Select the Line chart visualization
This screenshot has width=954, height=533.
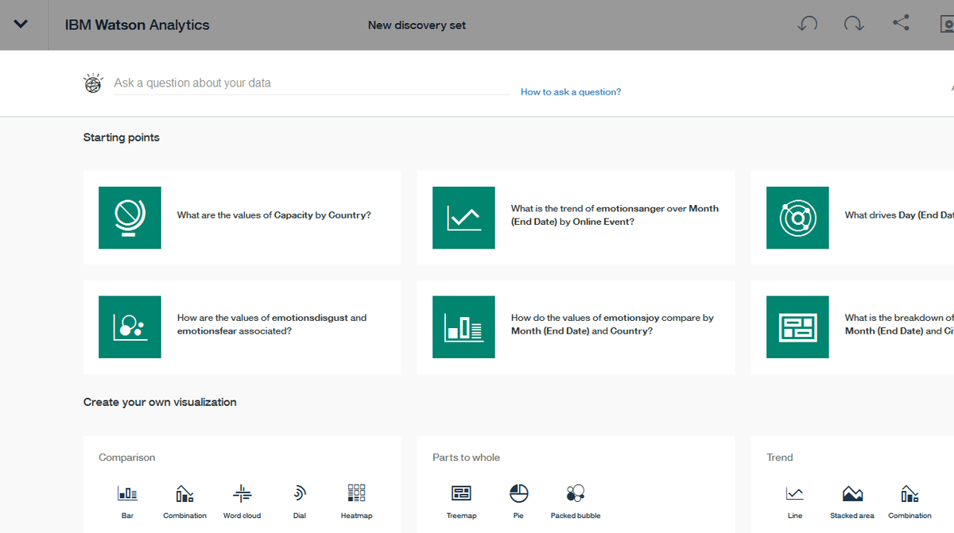pyautogui.click(x=795, y=493)
